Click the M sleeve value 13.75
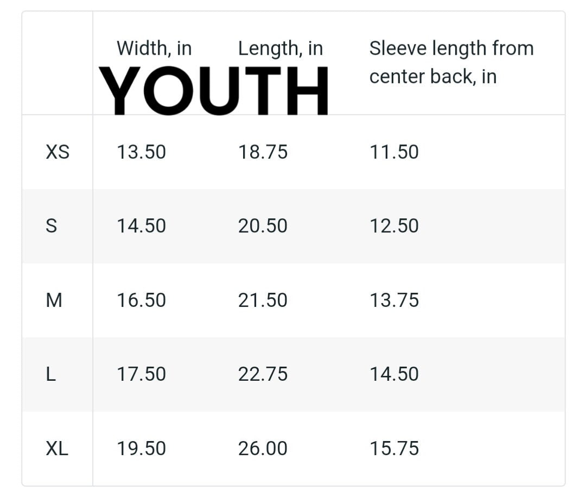Screen dimensions: 586x497 point(394,300)
